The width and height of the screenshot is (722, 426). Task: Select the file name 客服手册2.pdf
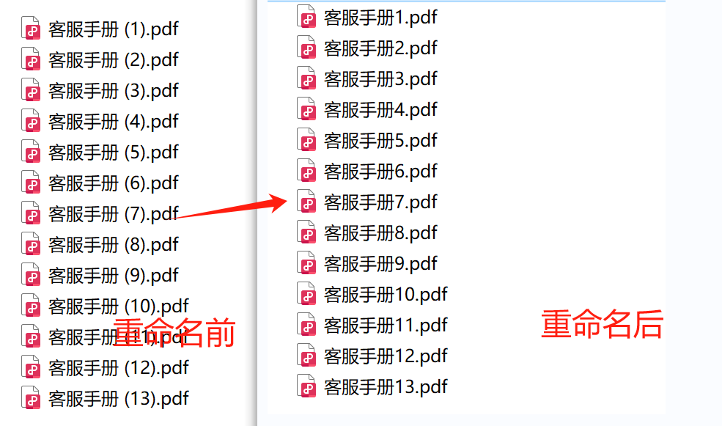(381, 48)
